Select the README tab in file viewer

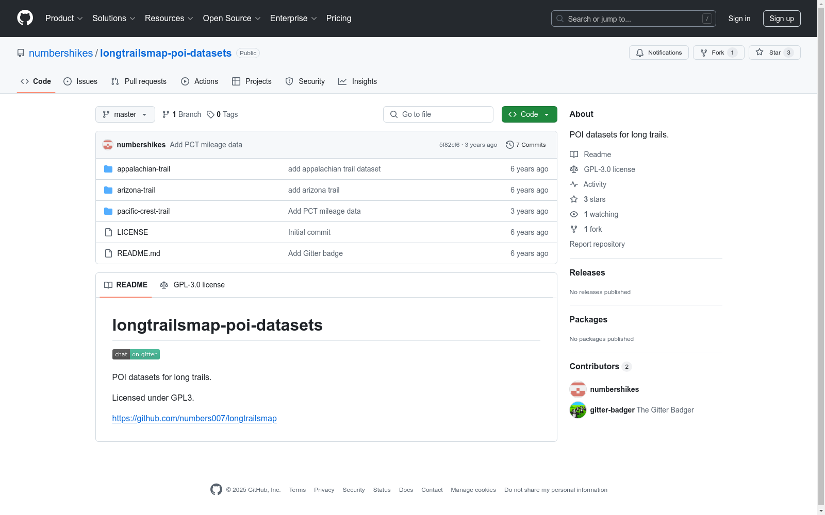[126, 285]
